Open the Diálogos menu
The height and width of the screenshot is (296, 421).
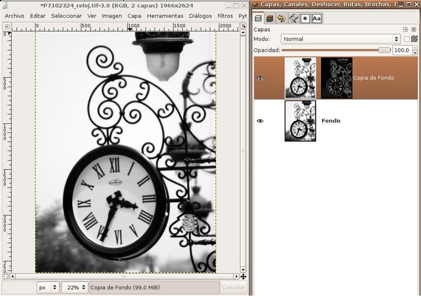(x=201, y=16)
